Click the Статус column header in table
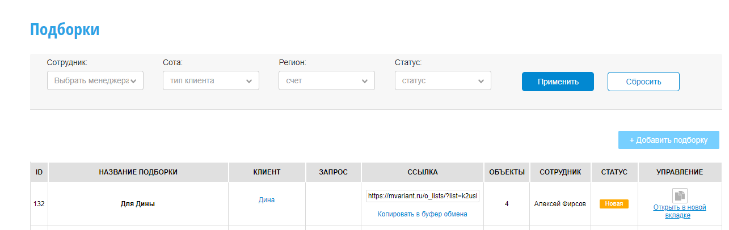729x230 pixels. 614,172
